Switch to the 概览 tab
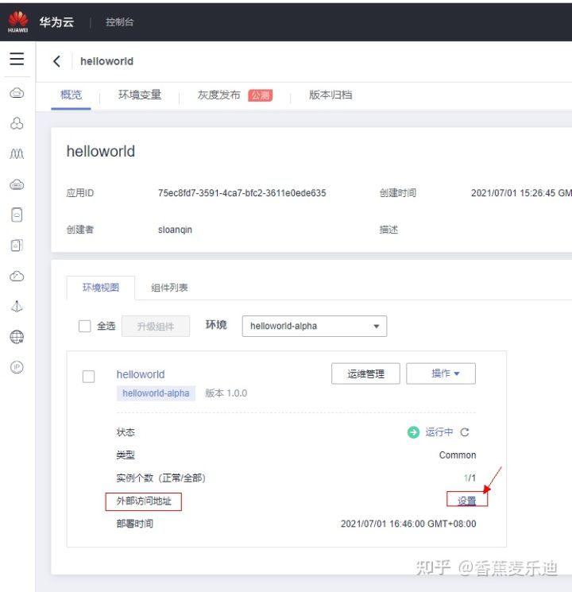The image size is (572, 592). (x=71, y=95)
